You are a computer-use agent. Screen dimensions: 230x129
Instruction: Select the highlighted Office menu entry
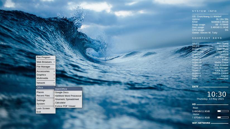coord(46,88)
